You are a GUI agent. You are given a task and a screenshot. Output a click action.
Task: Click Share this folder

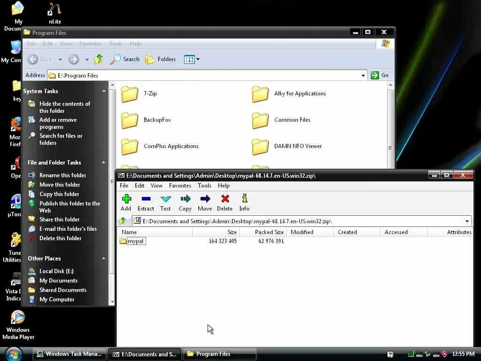click(54, 219)
